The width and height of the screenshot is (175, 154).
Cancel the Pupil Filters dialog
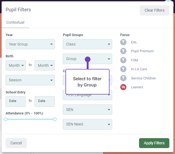(x=16, y=143)
